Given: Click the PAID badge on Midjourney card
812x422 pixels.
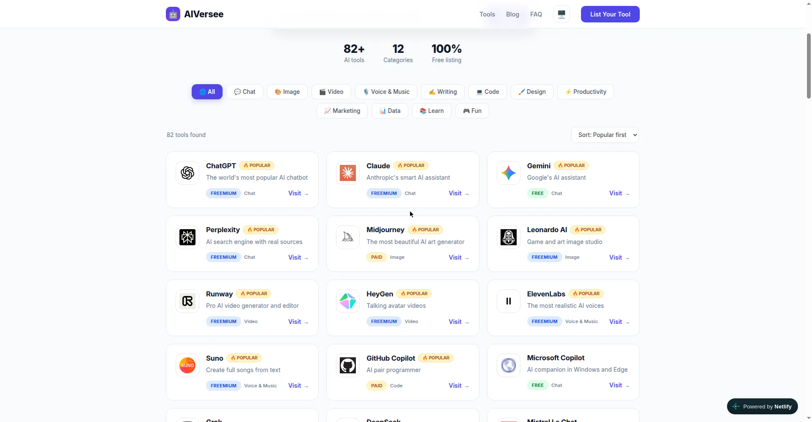Looking at the screenshot, I should (x=377, y=257).
